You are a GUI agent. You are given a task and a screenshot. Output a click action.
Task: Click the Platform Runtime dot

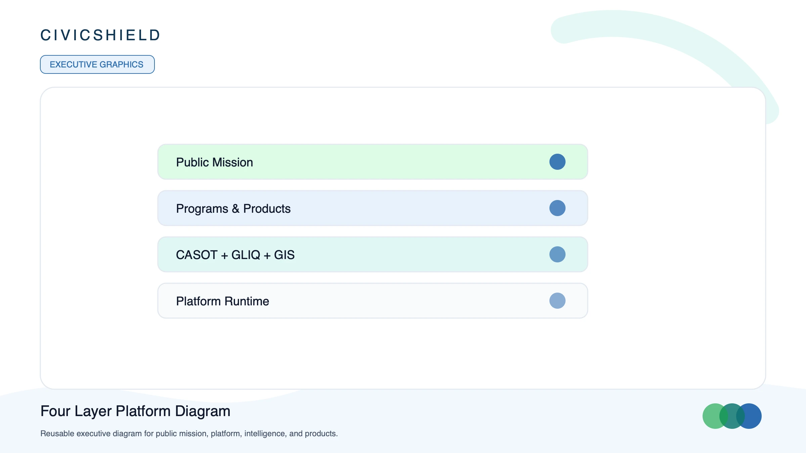click(x=557, y=301)
